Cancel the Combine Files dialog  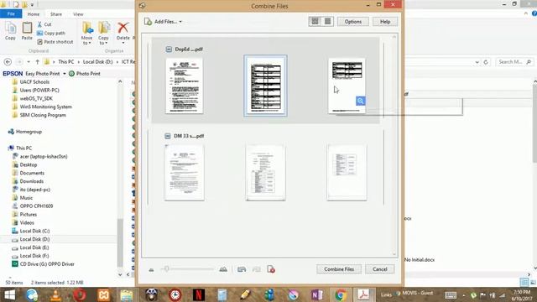click(380, 269)
